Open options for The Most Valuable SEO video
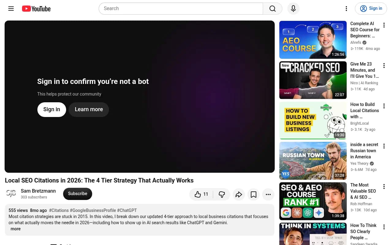 coord(384,187)
